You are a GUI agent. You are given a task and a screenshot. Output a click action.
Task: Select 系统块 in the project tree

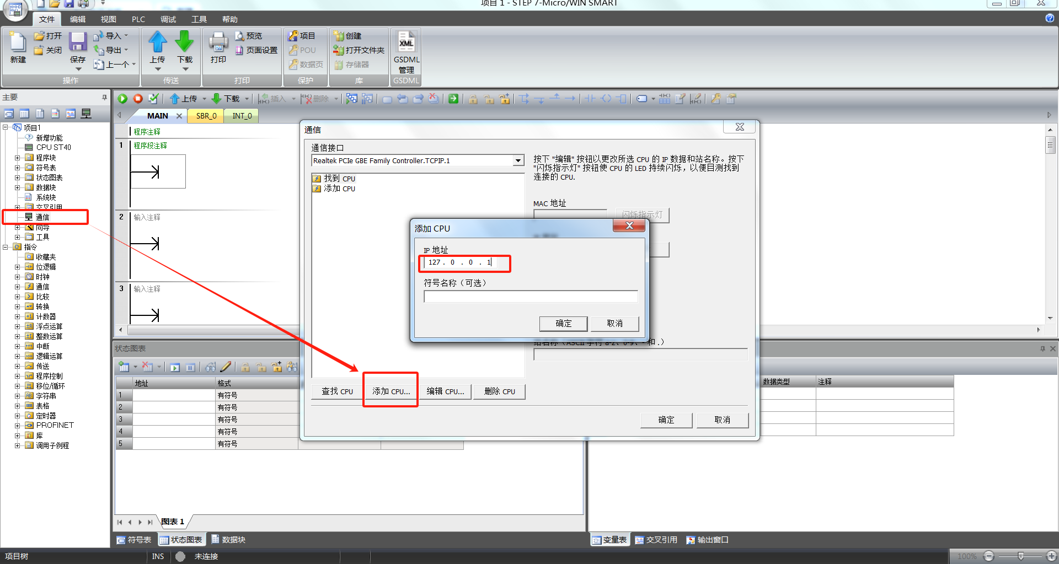pos(46,197)
